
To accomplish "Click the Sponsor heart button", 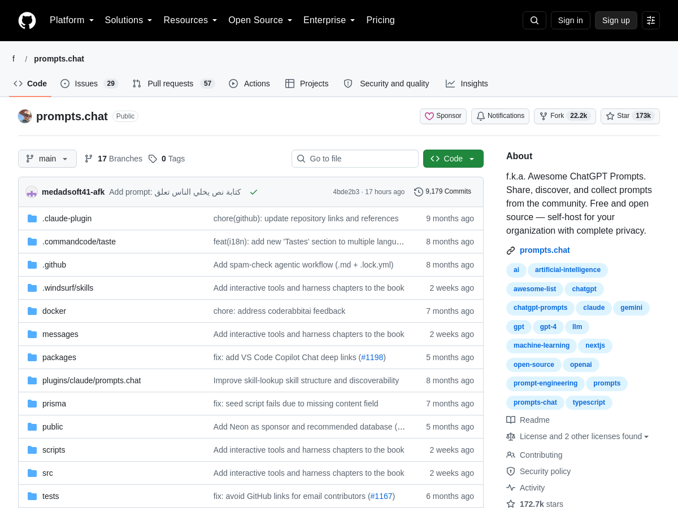I will (x=443, y=116).
